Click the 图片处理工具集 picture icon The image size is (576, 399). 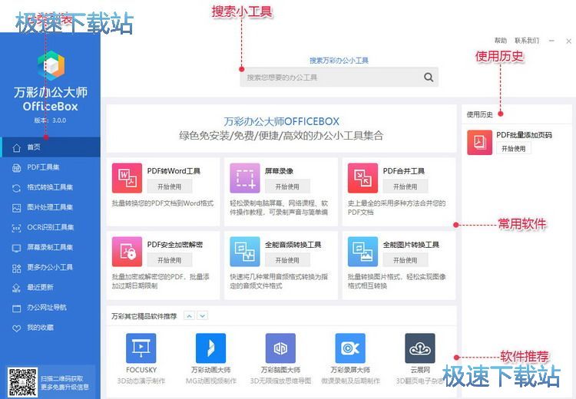(x=17, y=208)
